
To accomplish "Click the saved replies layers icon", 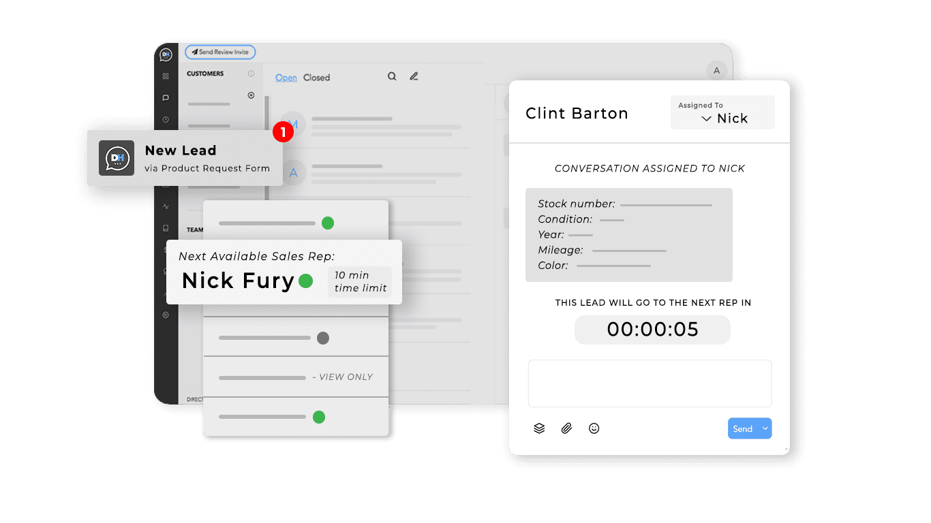I will (x=539, y=428).
